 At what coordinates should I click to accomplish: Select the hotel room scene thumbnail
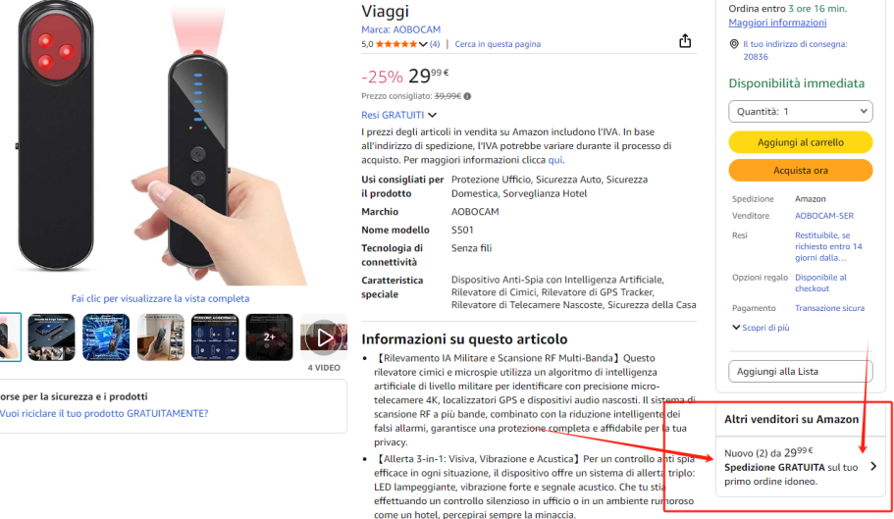coord(160,337)
